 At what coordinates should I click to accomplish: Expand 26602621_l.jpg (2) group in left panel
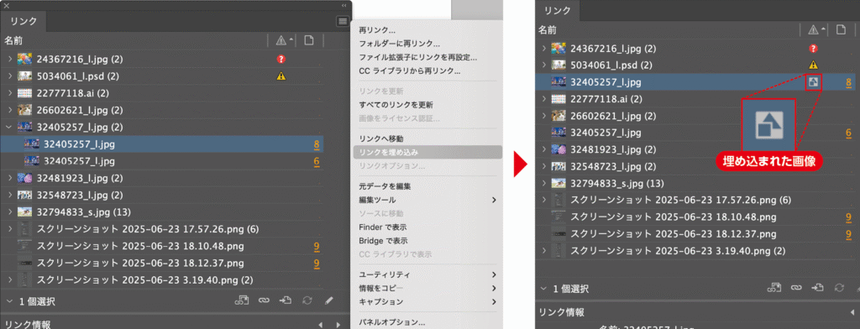coord(10,110)
